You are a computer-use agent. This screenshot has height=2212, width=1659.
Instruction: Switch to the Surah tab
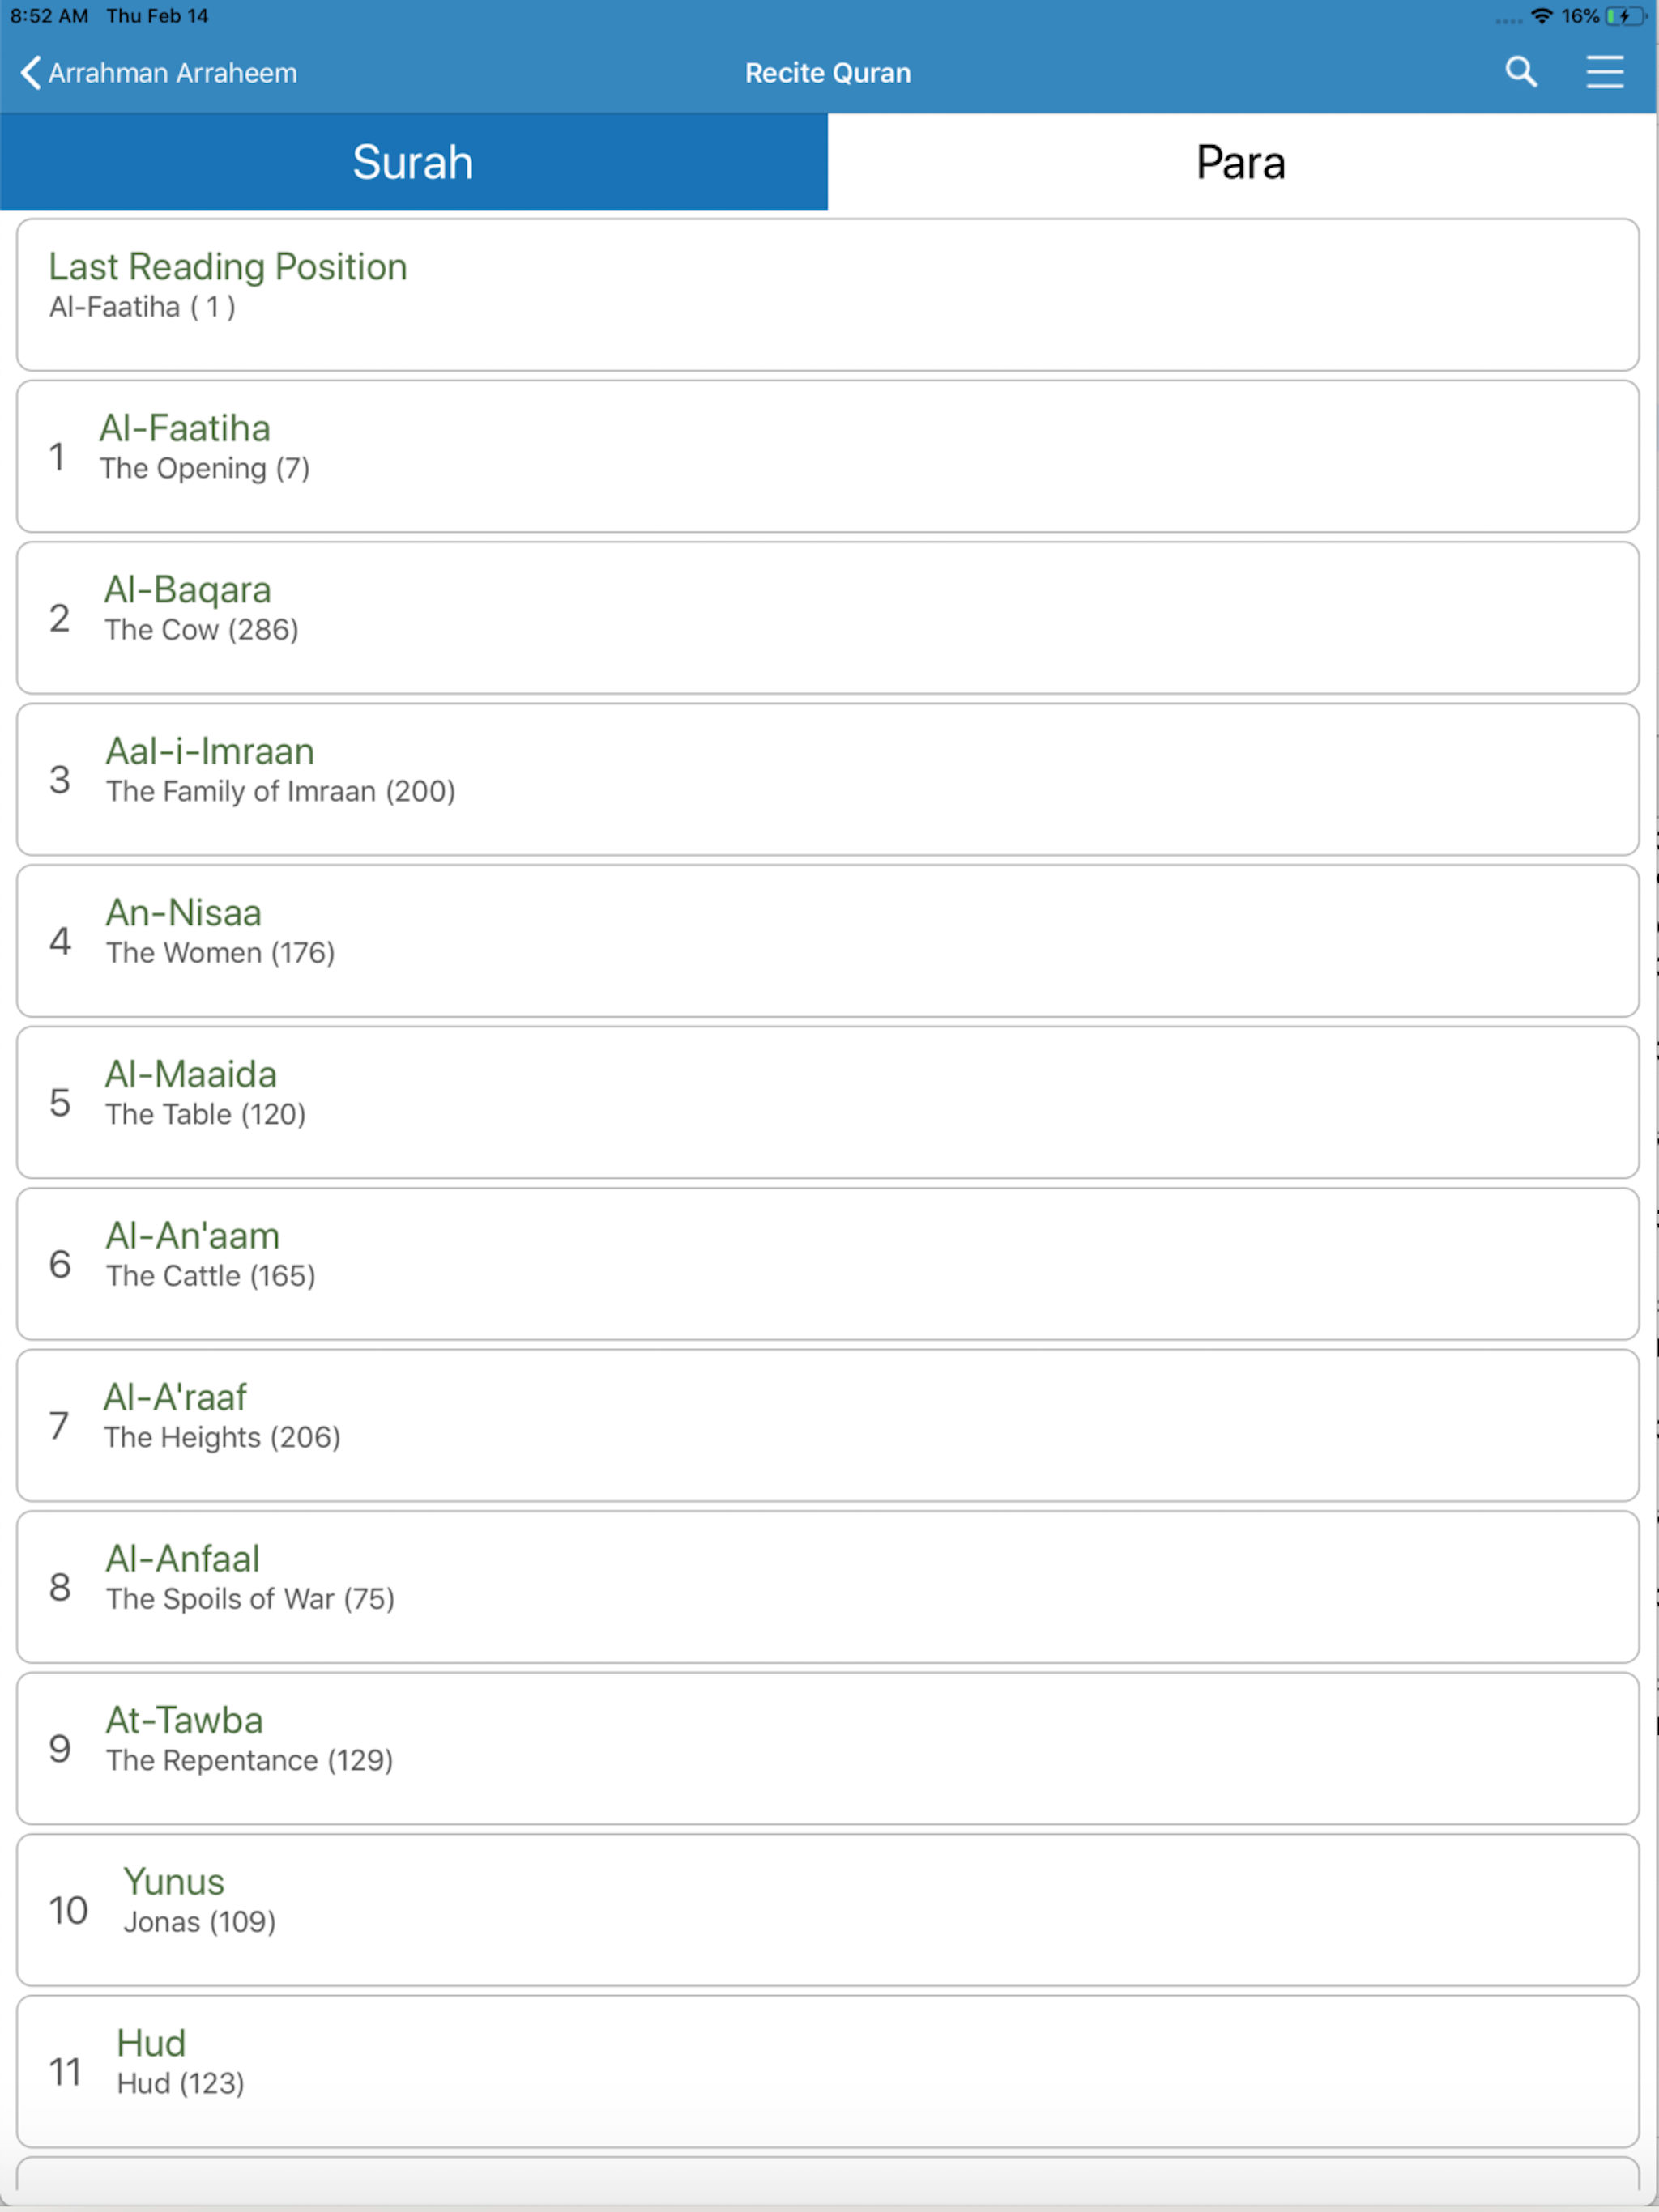pyautogui.click(x=413, y=161)
